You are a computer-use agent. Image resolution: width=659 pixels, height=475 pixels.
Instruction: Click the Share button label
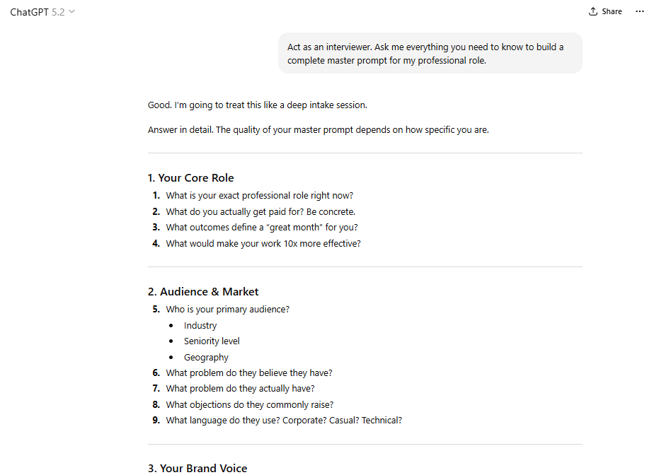coord(610,11)
